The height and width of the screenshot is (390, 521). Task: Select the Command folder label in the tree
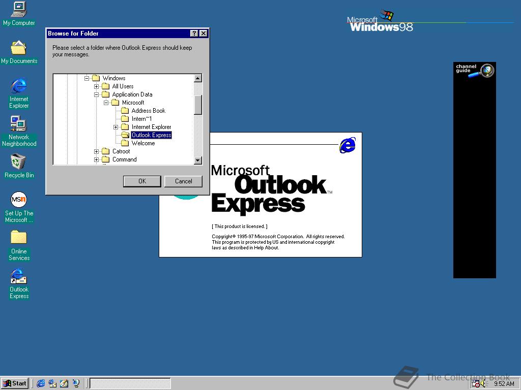coord(124,159)
